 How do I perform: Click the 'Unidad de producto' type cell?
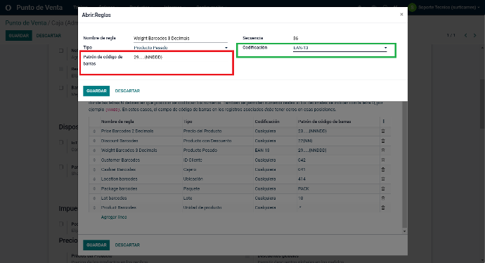click(x=202, y=207)
